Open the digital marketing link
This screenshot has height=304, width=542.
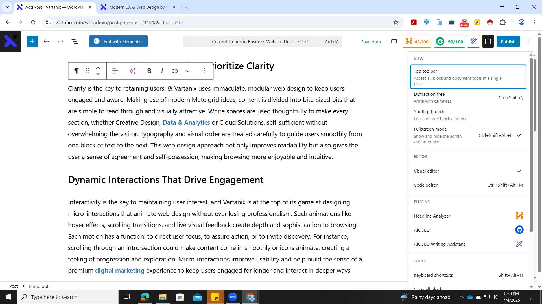(120, 271)
